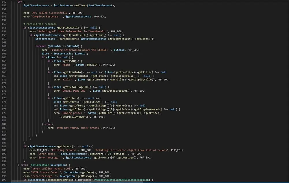Viewport: 289px width, 183px height.
Task: Click the 'Buying price: ' string
Action: (72, 113)
